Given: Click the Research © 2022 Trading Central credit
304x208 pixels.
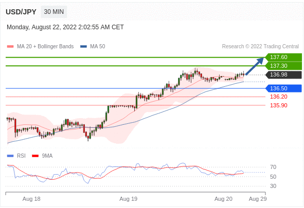Looking at the screenshot, I should tap(260, 46).
